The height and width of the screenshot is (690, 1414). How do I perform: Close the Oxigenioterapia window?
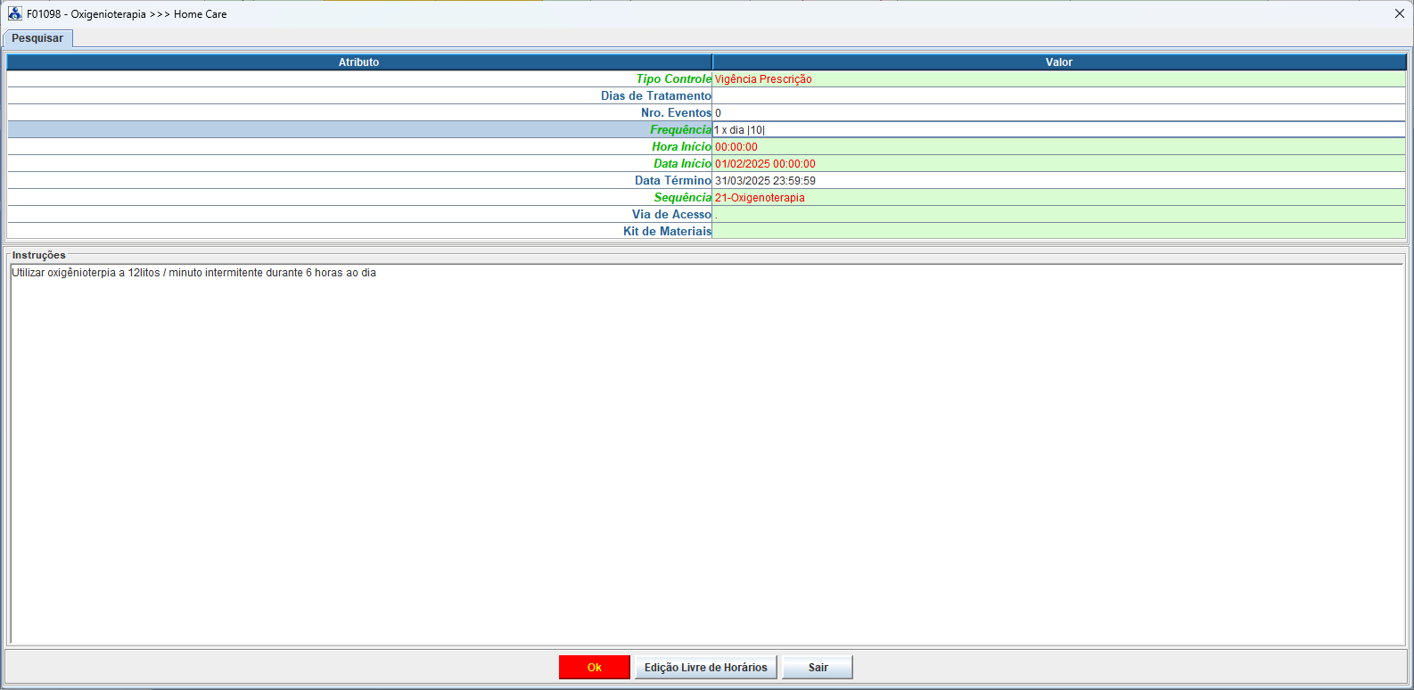pyautogui.click(x=1399, y=13)
